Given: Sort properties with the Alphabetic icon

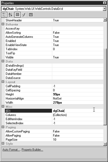Looking at the screenshot, I should 10,15.
